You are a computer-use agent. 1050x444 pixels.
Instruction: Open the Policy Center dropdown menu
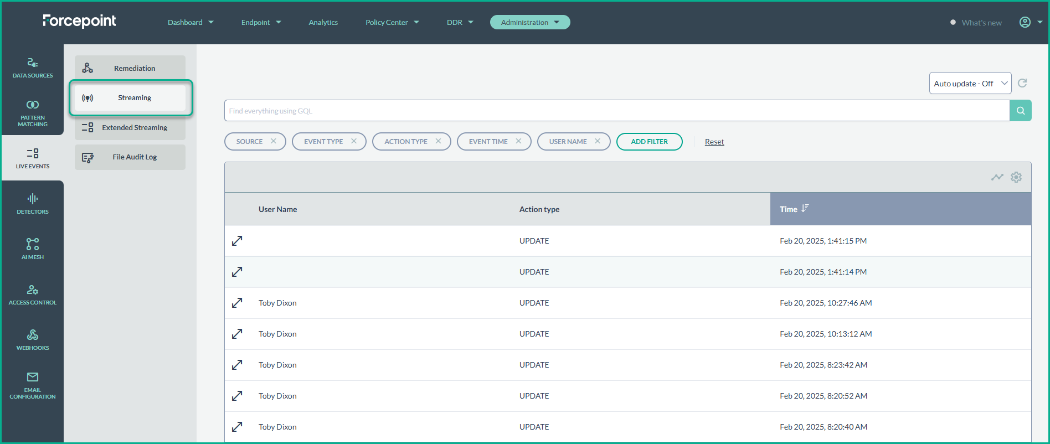pyautogui.click(x=392, y=22)
